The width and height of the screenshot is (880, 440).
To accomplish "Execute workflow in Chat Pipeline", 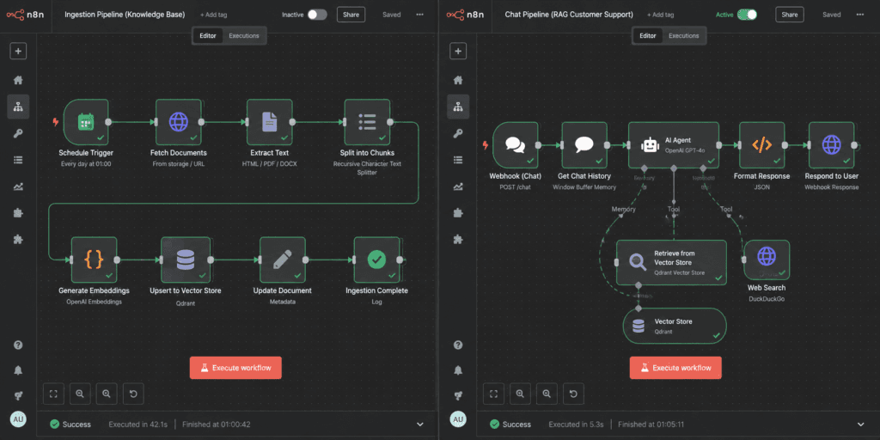I will pos(675,368).
